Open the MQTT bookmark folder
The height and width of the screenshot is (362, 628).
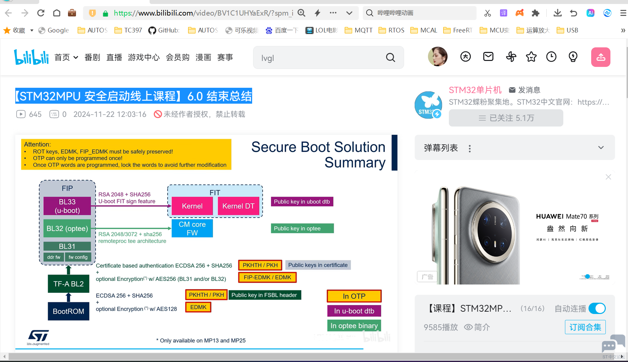(x=359, y=30)
